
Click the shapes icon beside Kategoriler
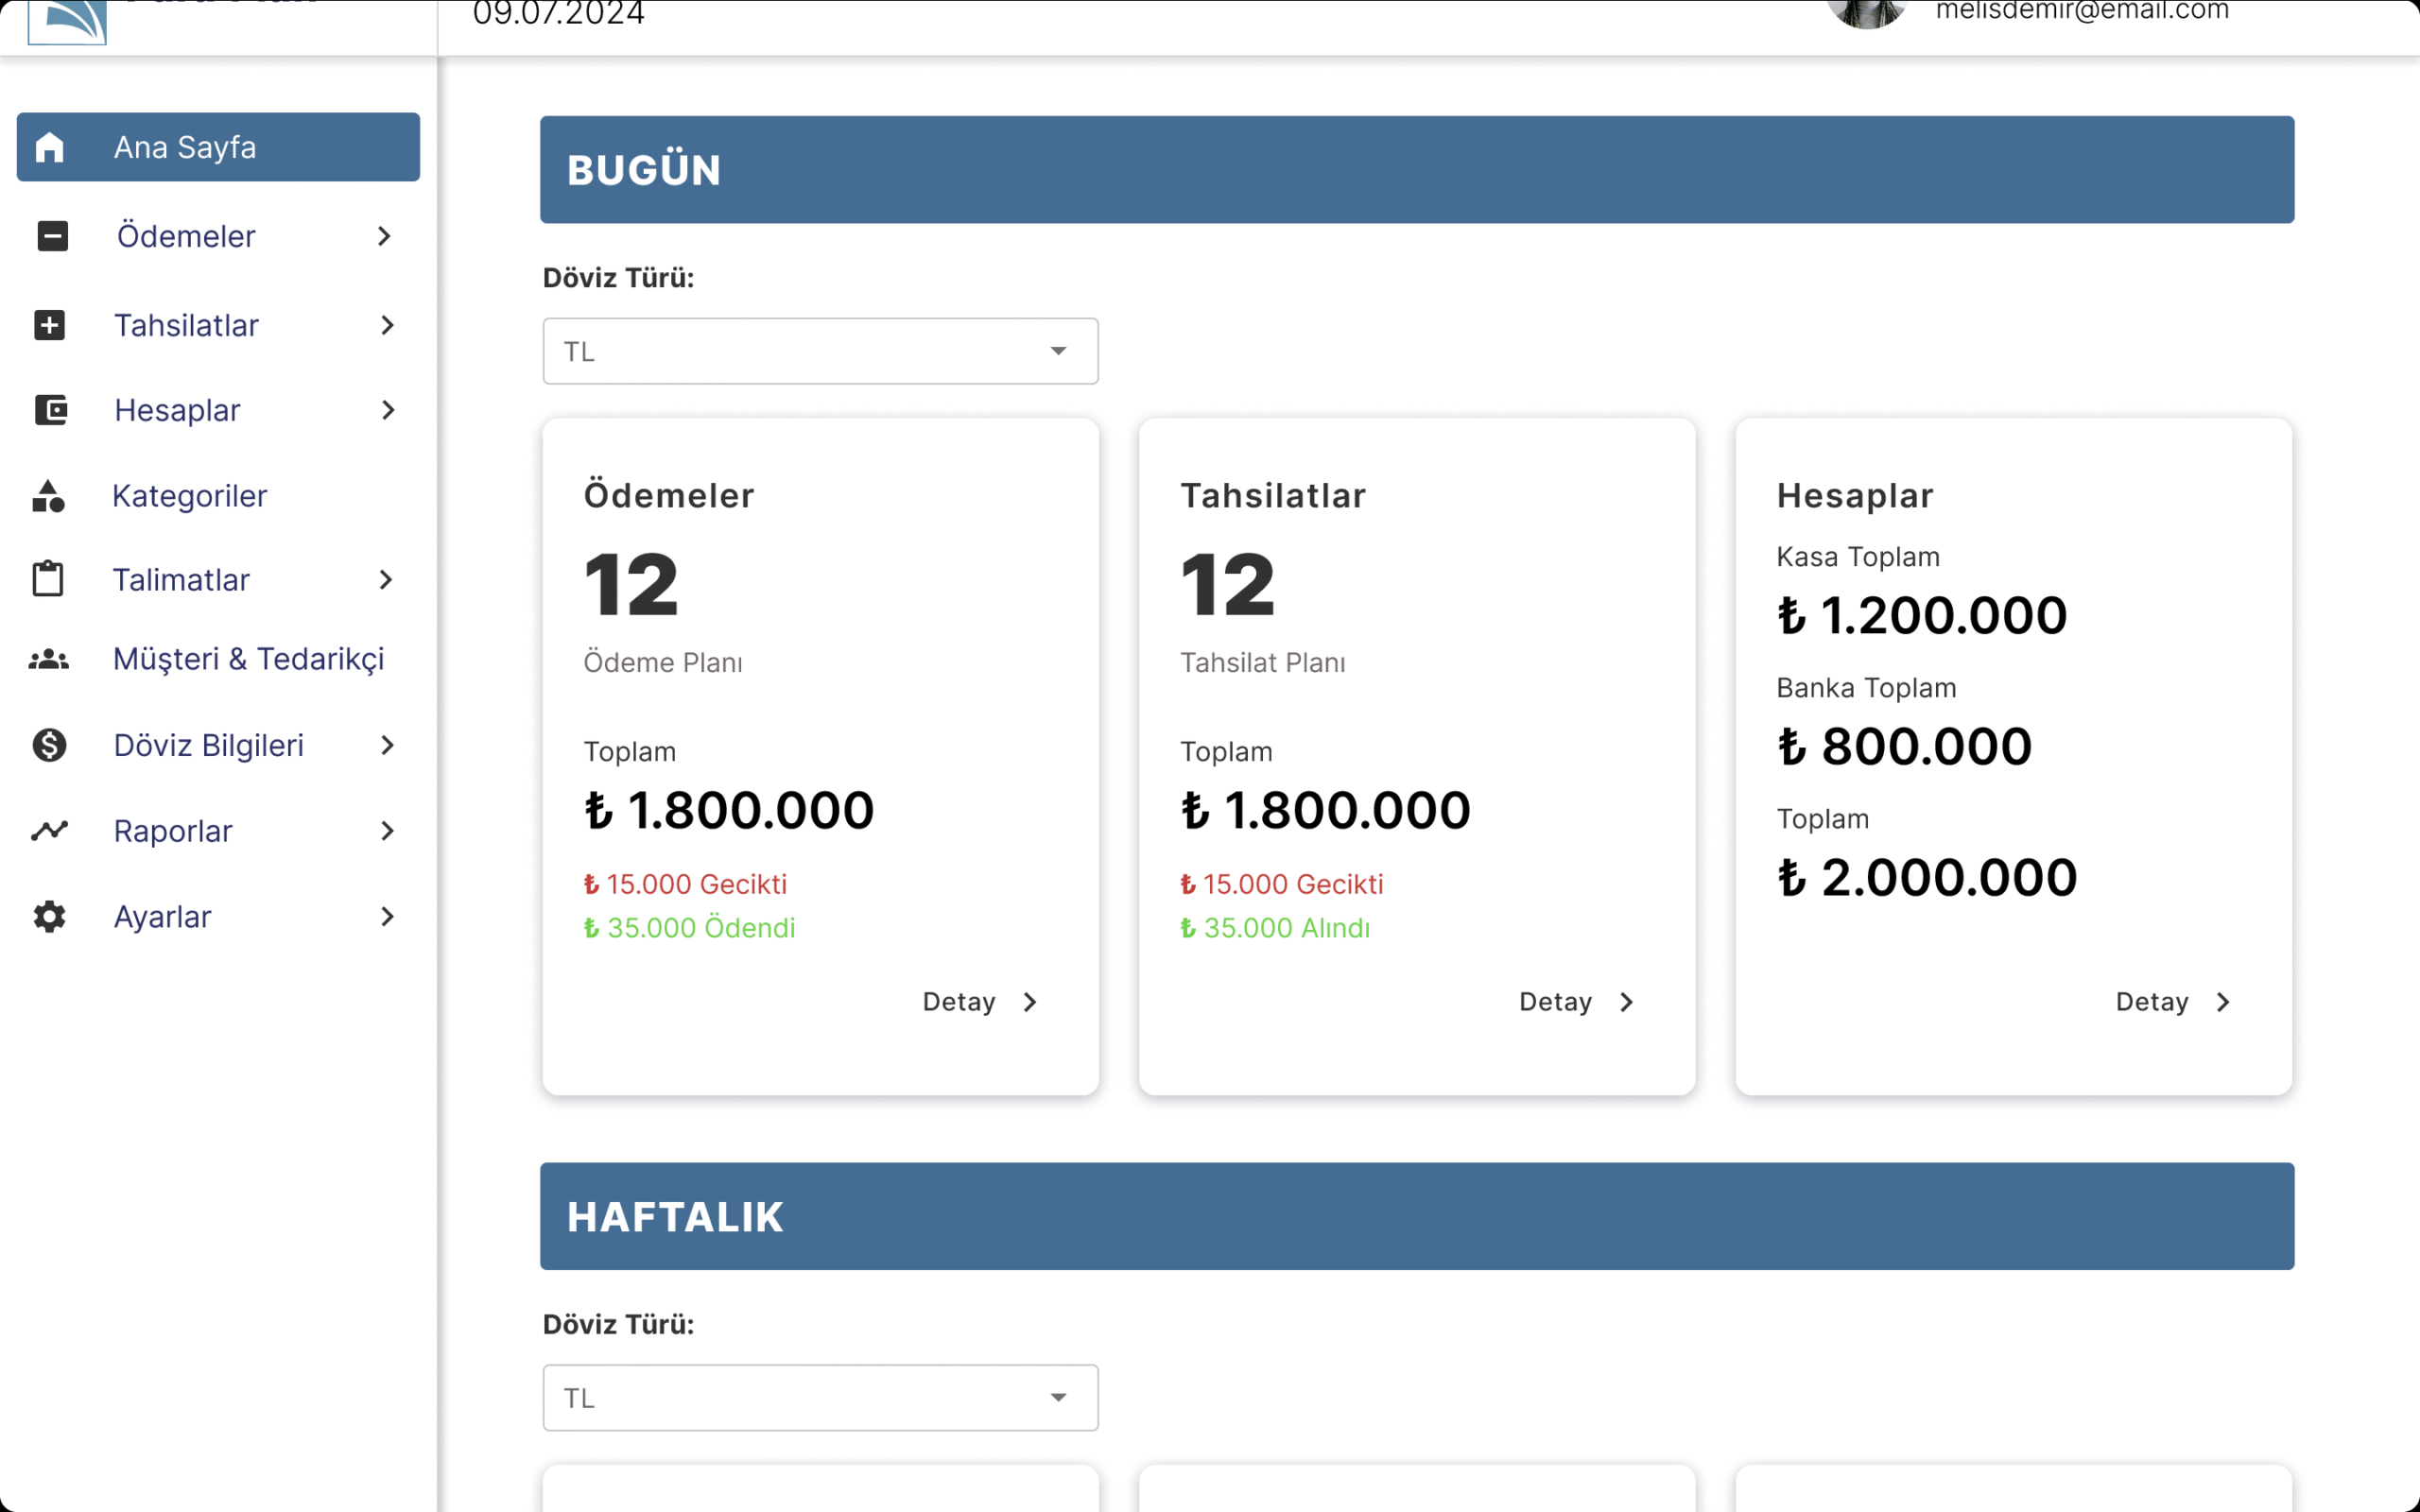coord(48,496)
